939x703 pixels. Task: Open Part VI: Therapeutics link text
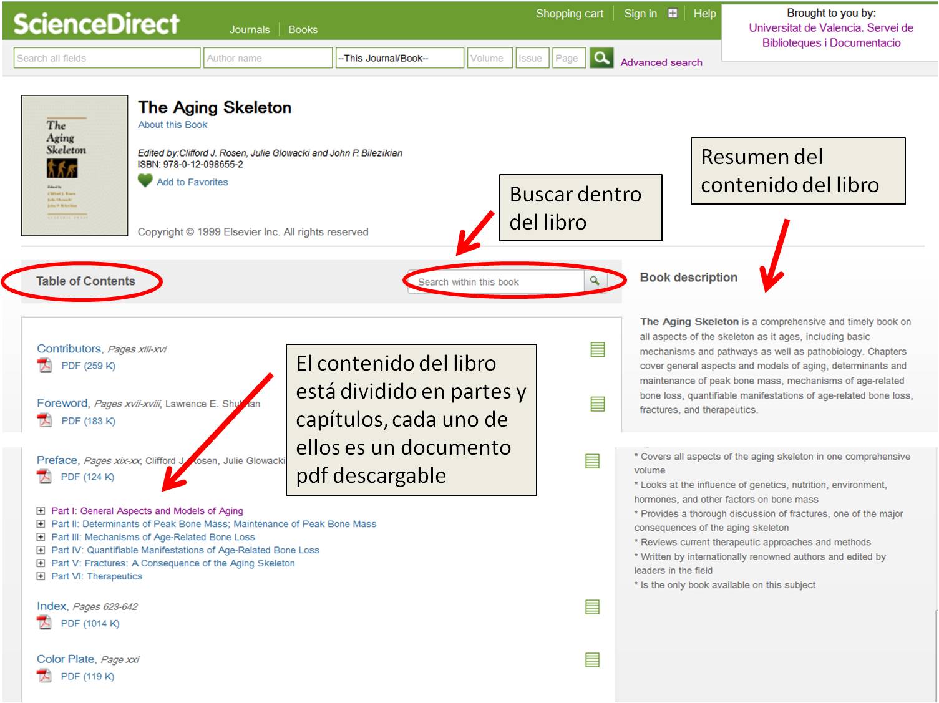pyautogui.click(x=97, y=576)
